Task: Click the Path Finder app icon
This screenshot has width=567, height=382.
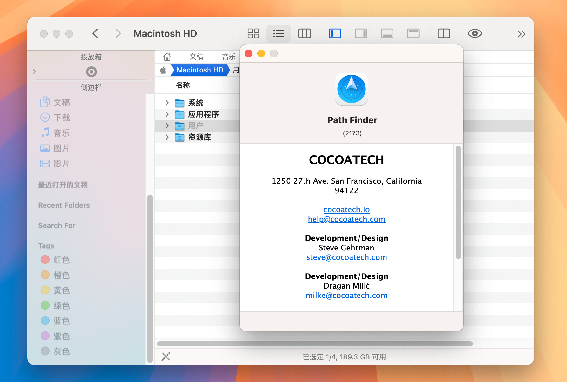Action: [351, 89]
